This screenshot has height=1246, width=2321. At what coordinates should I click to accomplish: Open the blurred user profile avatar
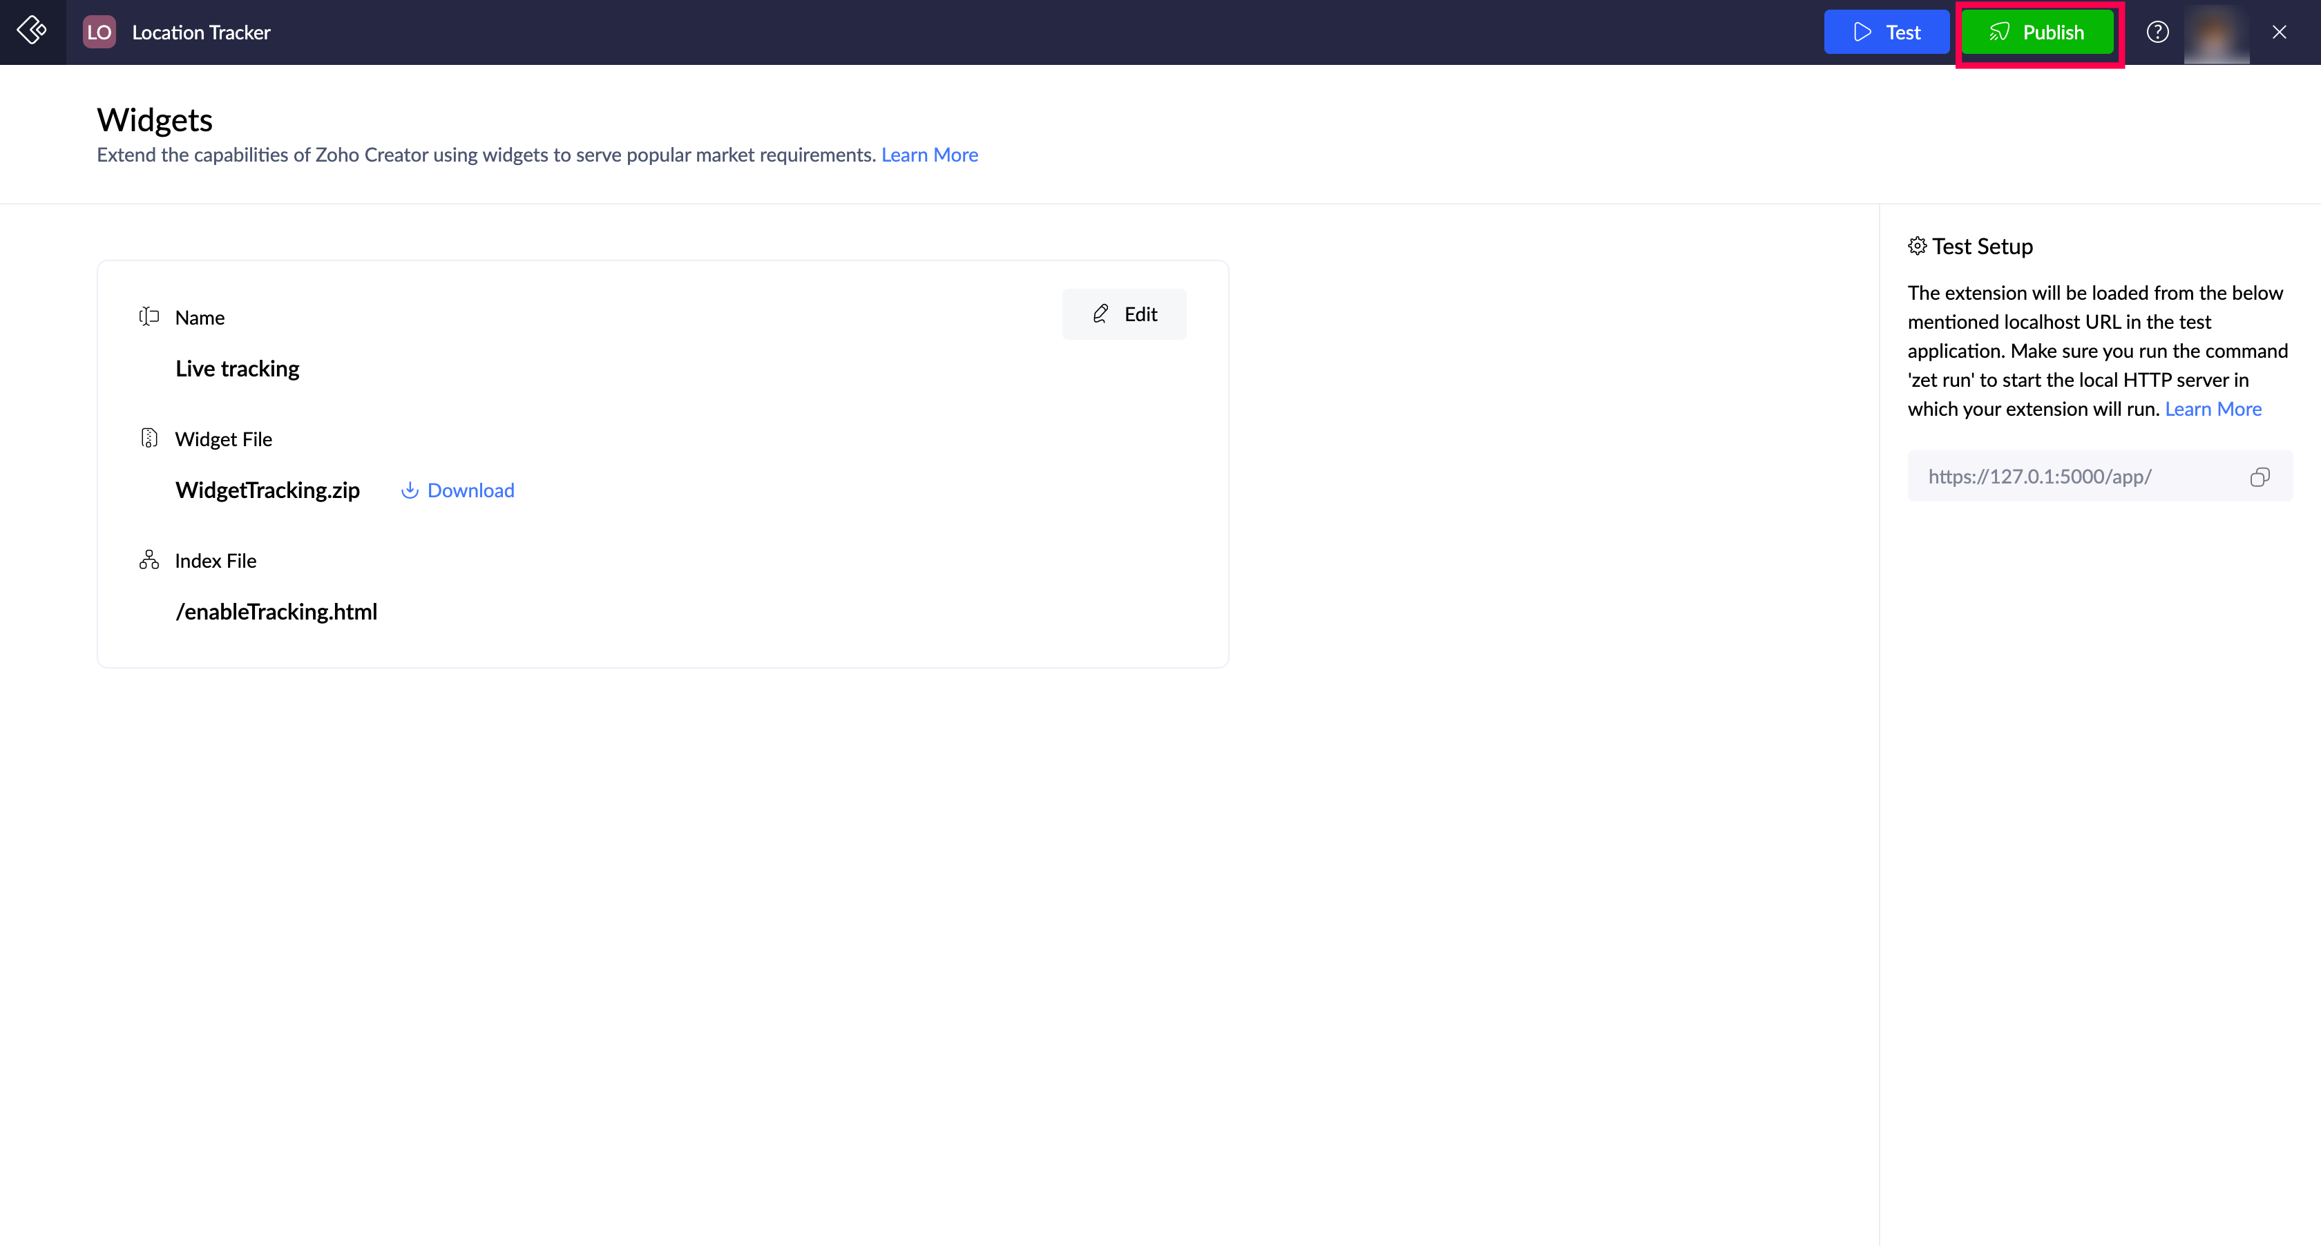(x=2215, y=32)
